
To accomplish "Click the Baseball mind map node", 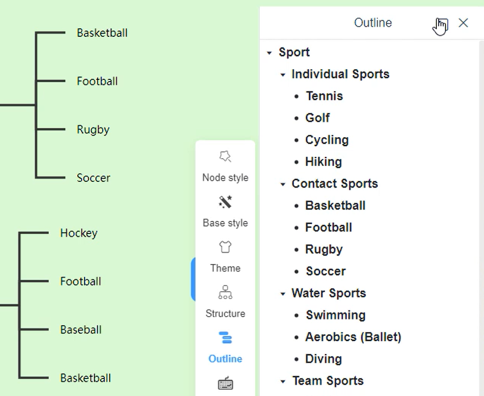I will click(x=81, y=330).
